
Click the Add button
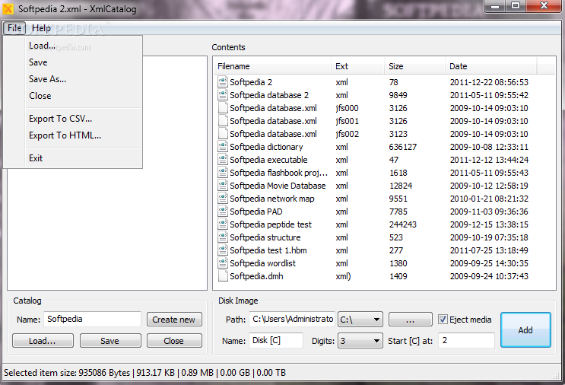pyautogui.click(x=525, y=330)
